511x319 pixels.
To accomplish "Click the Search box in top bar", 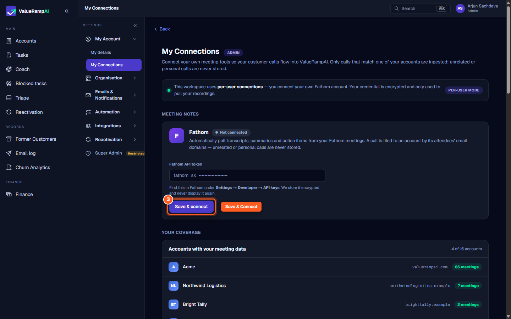I will click(x=420, y=9).
